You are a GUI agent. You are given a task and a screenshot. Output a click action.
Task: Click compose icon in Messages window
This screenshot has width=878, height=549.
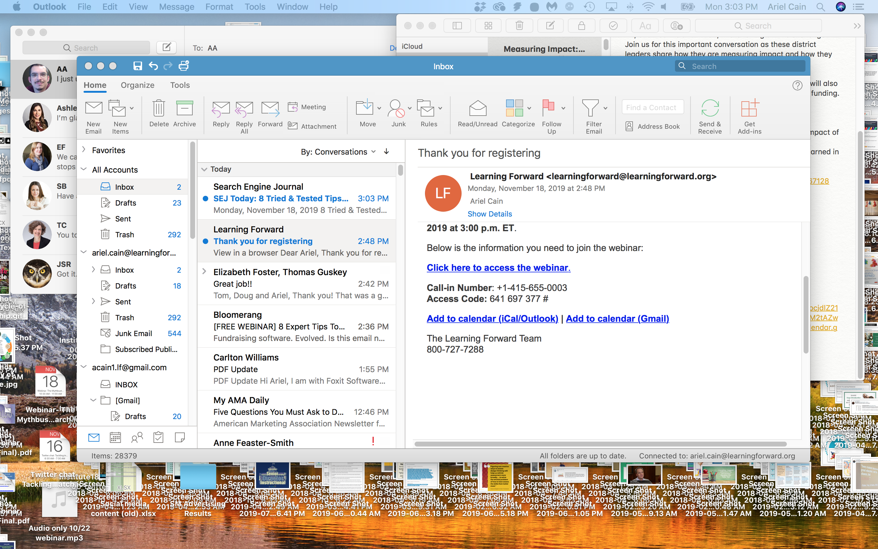(x=166, y=48)
